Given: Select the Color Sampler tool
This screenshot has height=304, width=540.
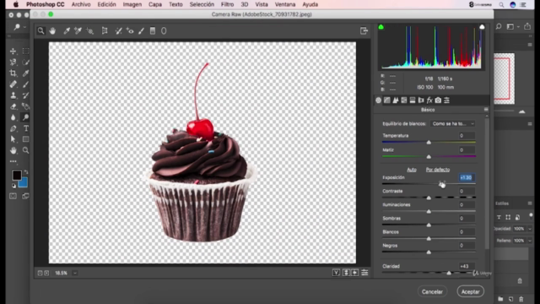Looking at the screenshot, I should click(x=78, y=30).
